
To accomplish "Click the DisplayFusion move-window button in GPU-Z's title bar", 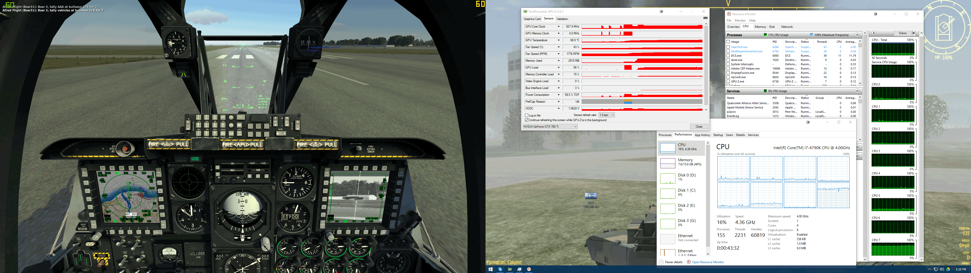I will pyautogui.click(x=661, y=12).
